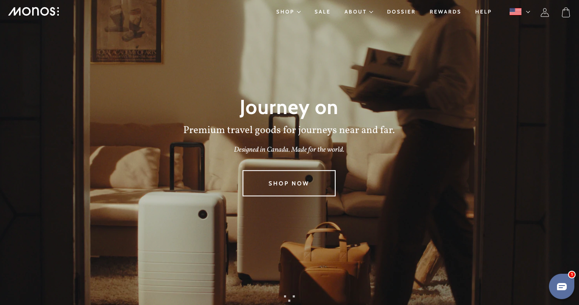Viewport: 579px width, 305px height.
Task: Open the chat support widget
Action: coord(561,286)
